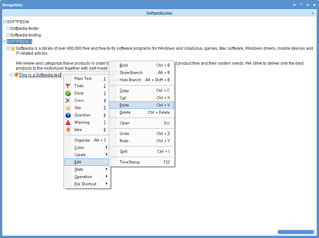This screenshot has height=238, width=319.
Task: Expand the Create submenu
Action: [87, 155]
